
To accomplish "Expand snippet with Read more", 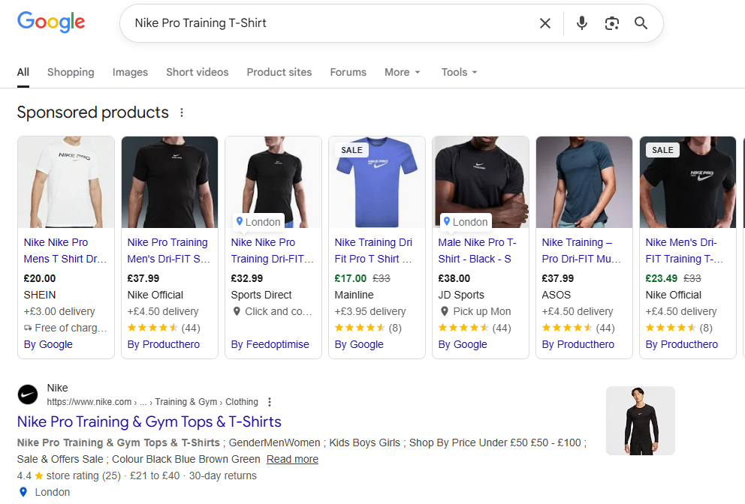I will click(x=292, y=459).
